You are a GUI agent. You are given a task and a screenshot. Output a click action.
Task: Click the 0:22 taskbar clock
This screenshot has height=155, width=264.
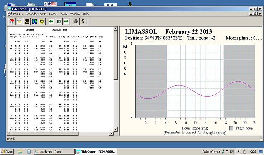pyautogui.click(x=253, y=152)
